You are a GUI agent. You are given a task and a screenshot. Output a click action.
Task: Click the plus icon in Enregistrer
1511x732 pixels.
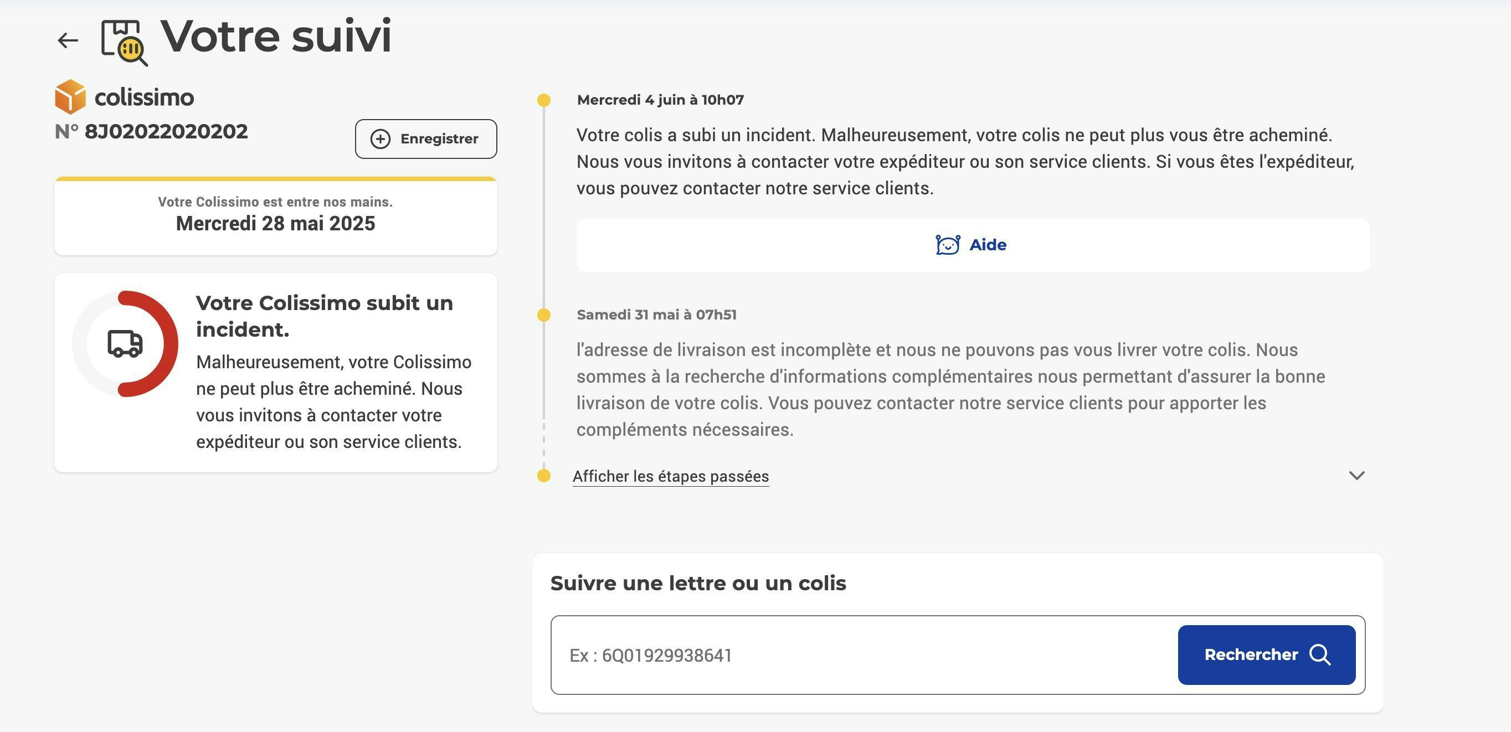click(380, 139)
